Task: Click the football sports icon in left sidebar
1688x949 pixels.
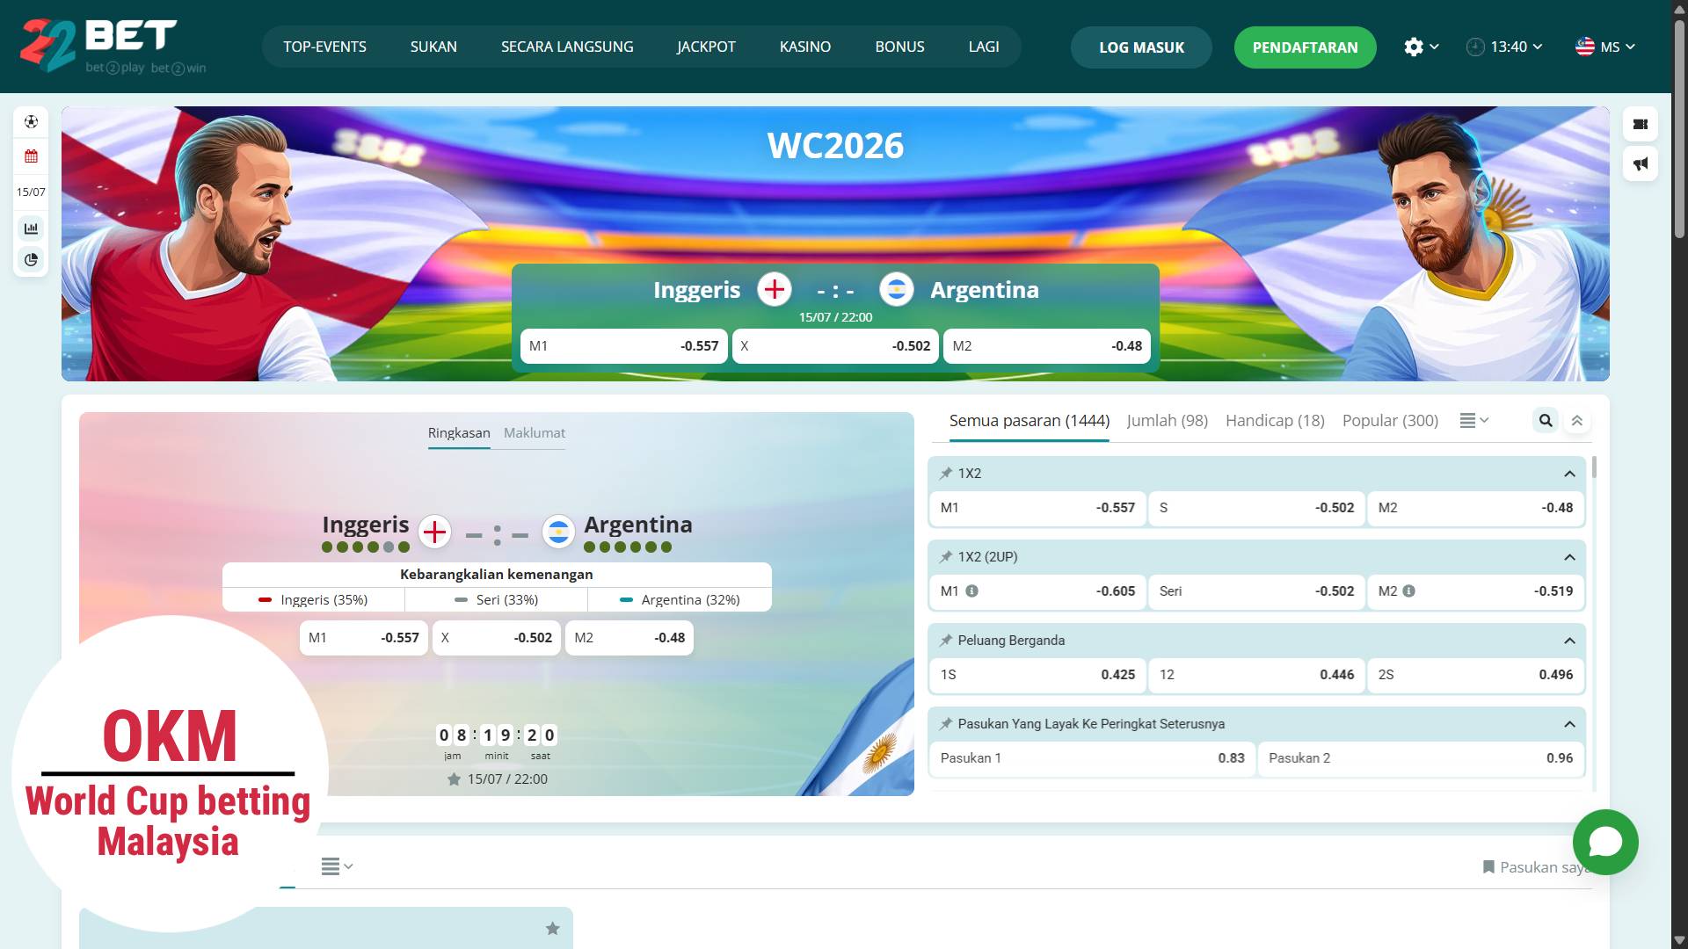Action: [31, 121]
